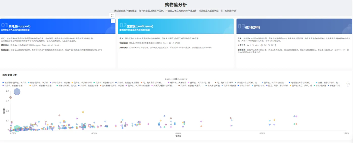The height and width of the screenshot is (143, 353).
Task: Open the three-dot menu on the 支持度 card
Action: 113,21
